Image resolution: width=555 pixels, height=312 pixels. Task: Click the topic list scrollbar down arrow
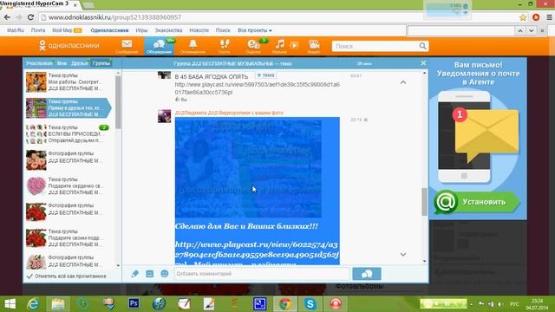pyautogui.click(x=118, y=266)
